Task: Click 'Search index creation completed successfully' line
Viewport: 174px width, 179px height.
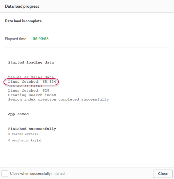Action: click(58, 99)
